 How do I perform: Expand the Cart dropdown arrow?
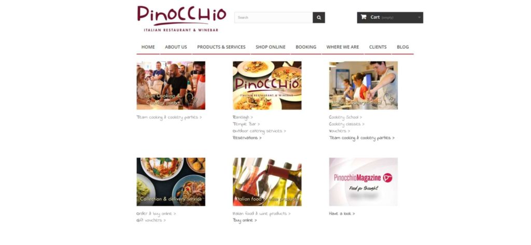(419, 17)
